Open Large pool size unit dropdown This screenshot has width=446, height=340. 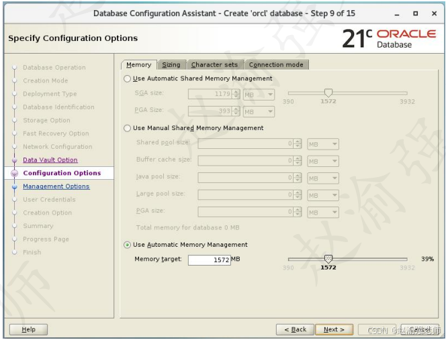click(x=323, y=195)
